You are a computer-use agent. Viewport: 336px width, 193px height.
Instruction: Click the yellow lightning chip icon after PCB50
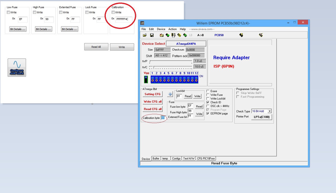click(241, 35)
